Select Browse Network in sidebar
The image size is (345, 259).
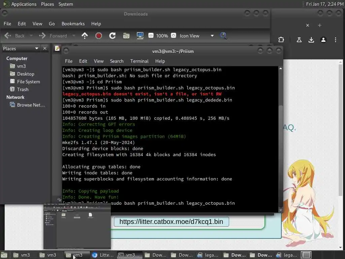point(27,105)
